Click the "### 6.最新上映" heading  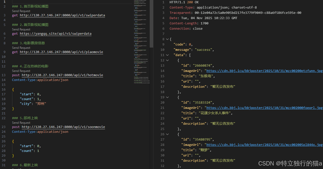25,165
